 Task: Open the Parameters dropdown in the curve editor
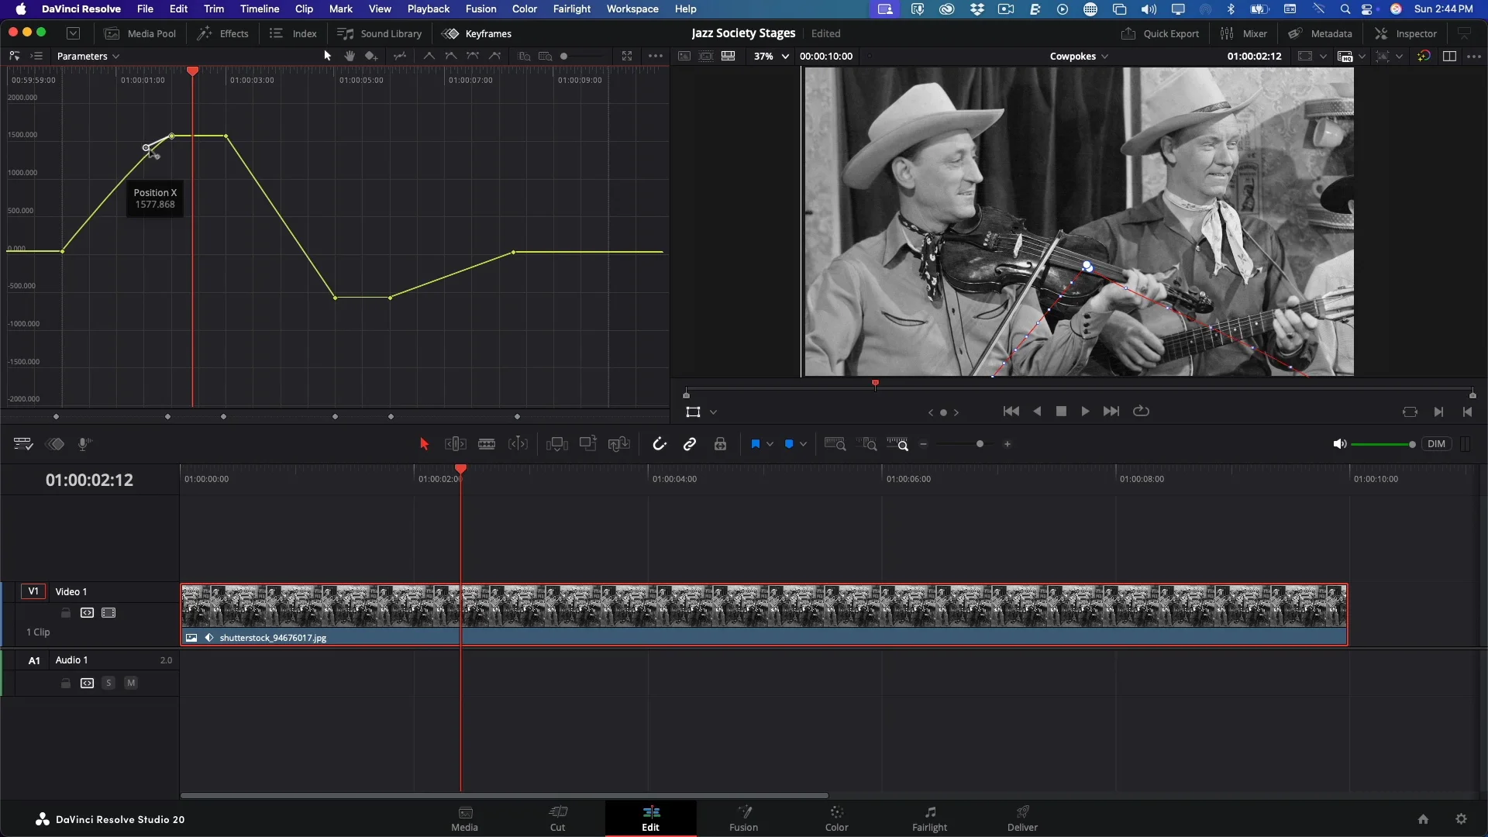coord(88,56)
